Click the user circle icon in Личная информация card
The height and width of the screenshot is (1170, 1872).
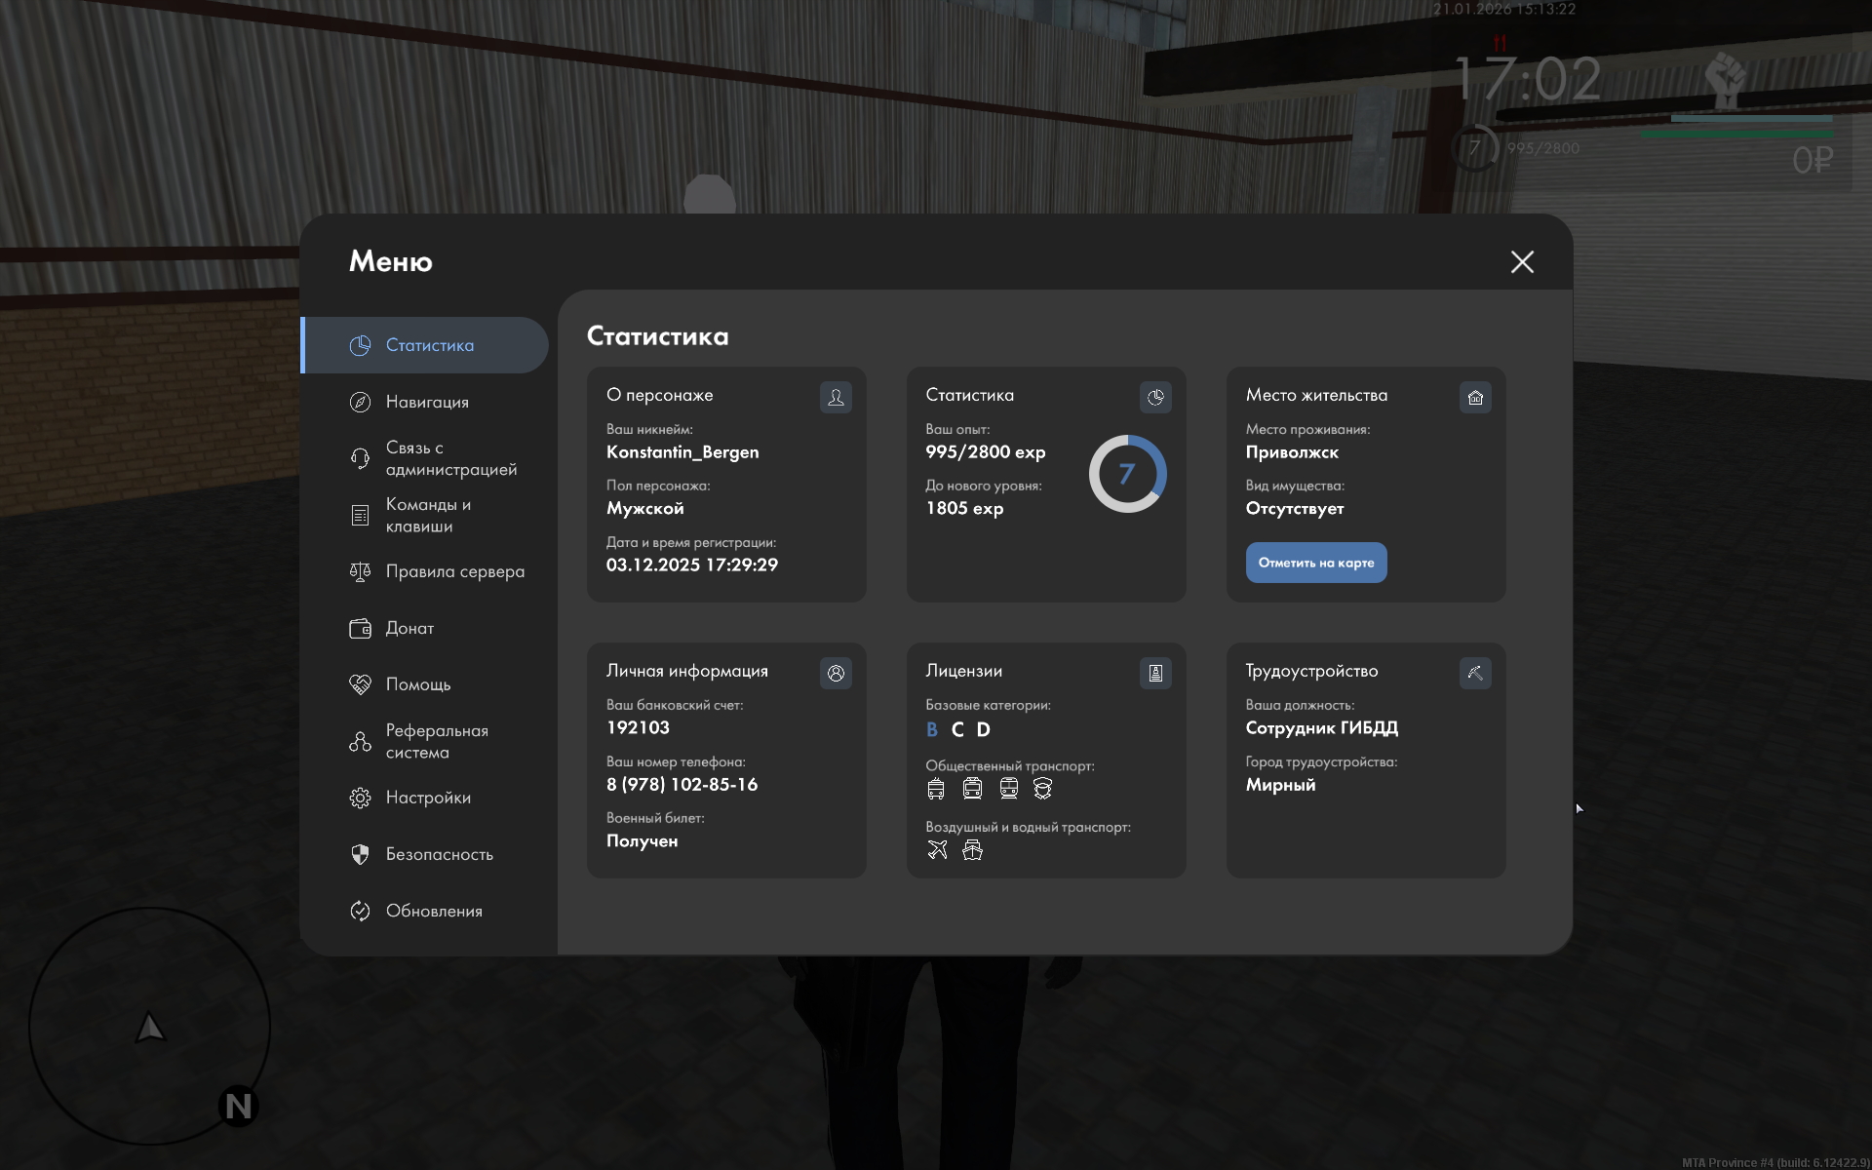click(836, 673)
